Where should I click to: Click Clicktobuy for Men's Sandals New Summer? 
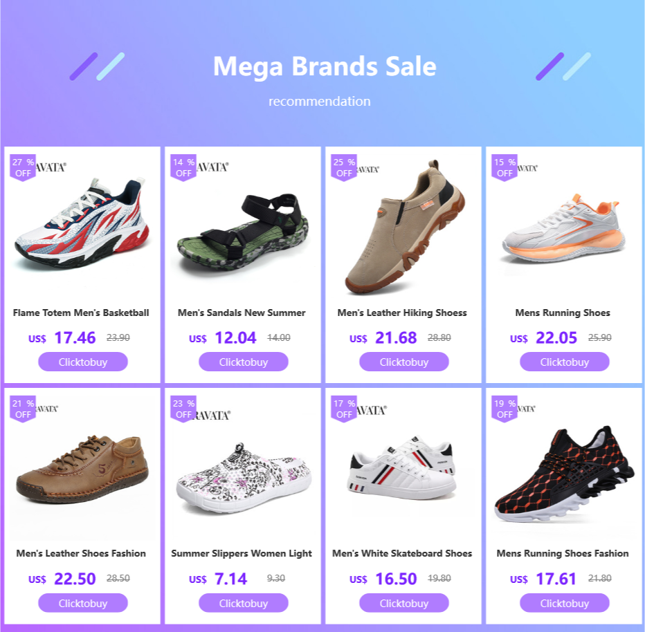click(x=244, y=362)
